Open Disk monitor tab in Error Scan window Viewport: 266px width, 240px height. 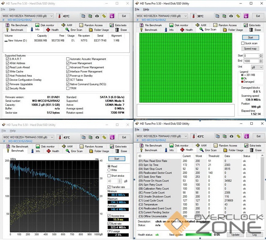tap(179, 25)
